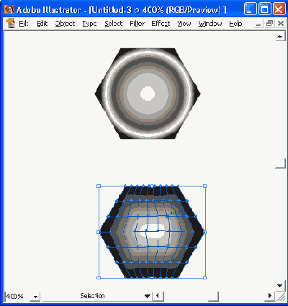This screenshot has height=306, width=288.
Task: Click the vertical scrollbar down arrow
Action: (280, 286)
